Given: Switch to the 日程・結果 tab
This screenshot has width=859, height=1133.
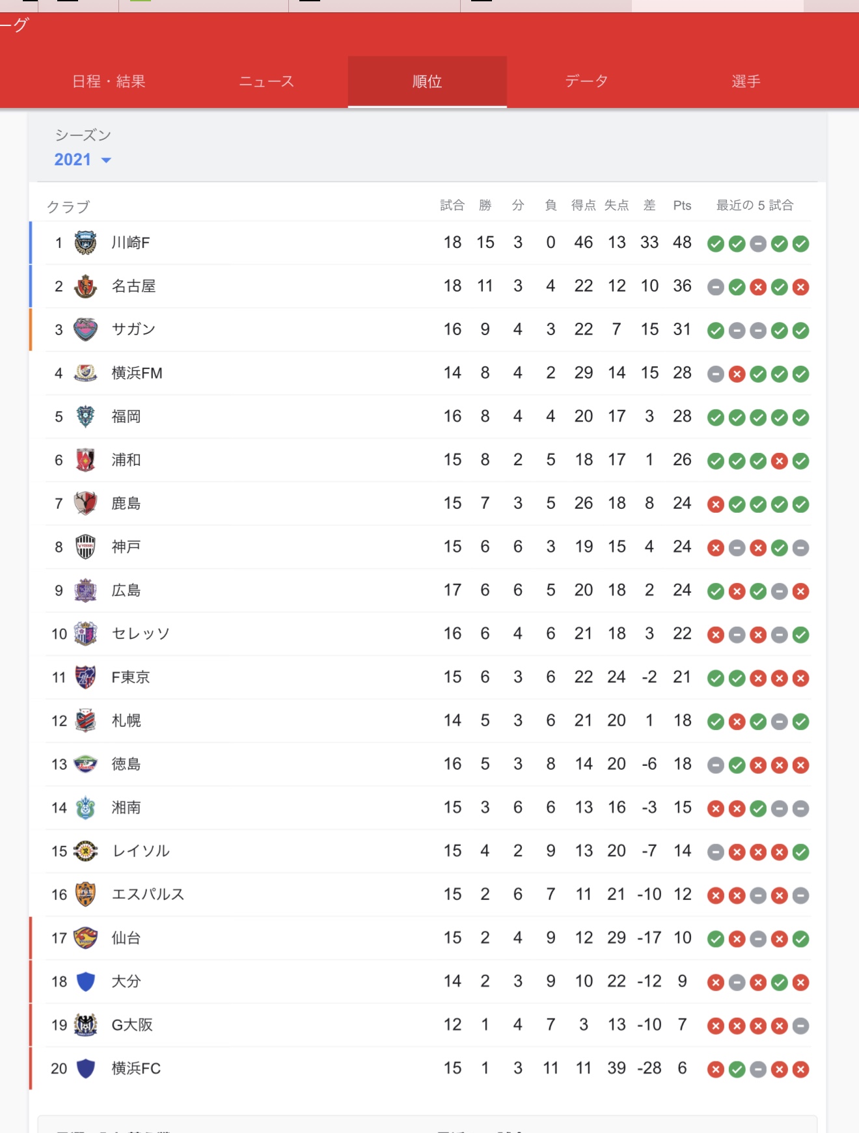Looking at the screenshot, I should (x=109, y=81).
